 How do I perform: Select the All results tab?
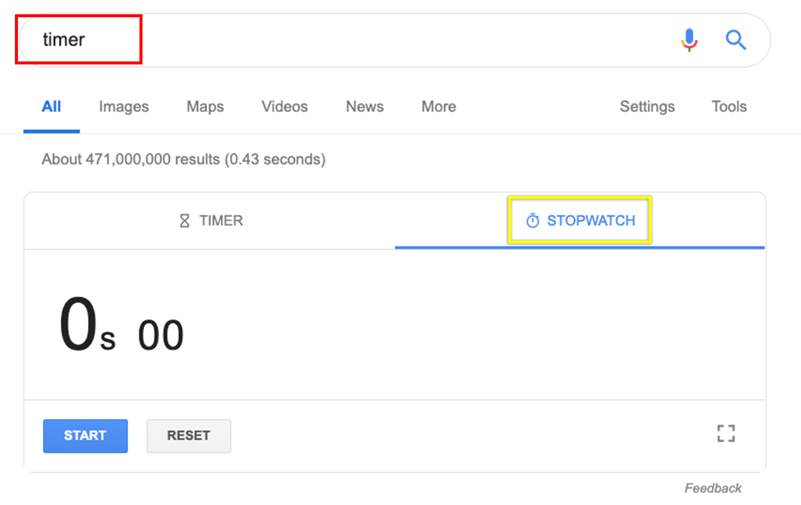pyautogui.click(x=51, y=106)
